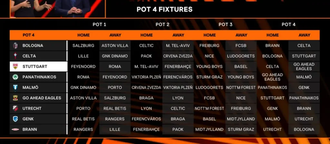Select the Panathinaikos green clover crest
The height and width of the screenshot is (144, 330).
(x=15, y=77)
